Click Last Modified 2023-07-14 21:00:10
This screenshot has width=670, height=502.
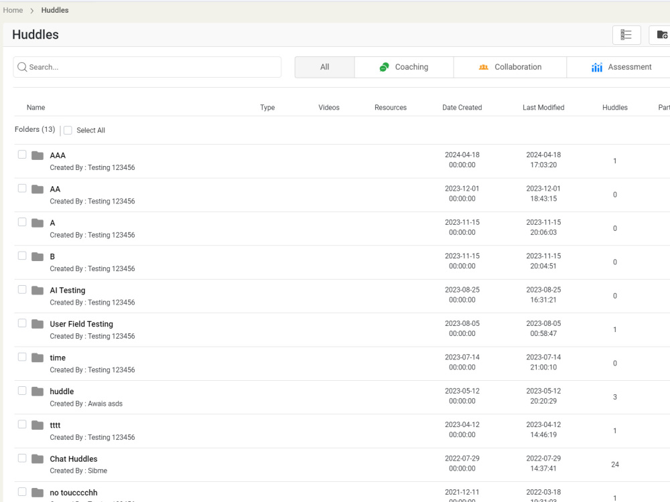543,362
